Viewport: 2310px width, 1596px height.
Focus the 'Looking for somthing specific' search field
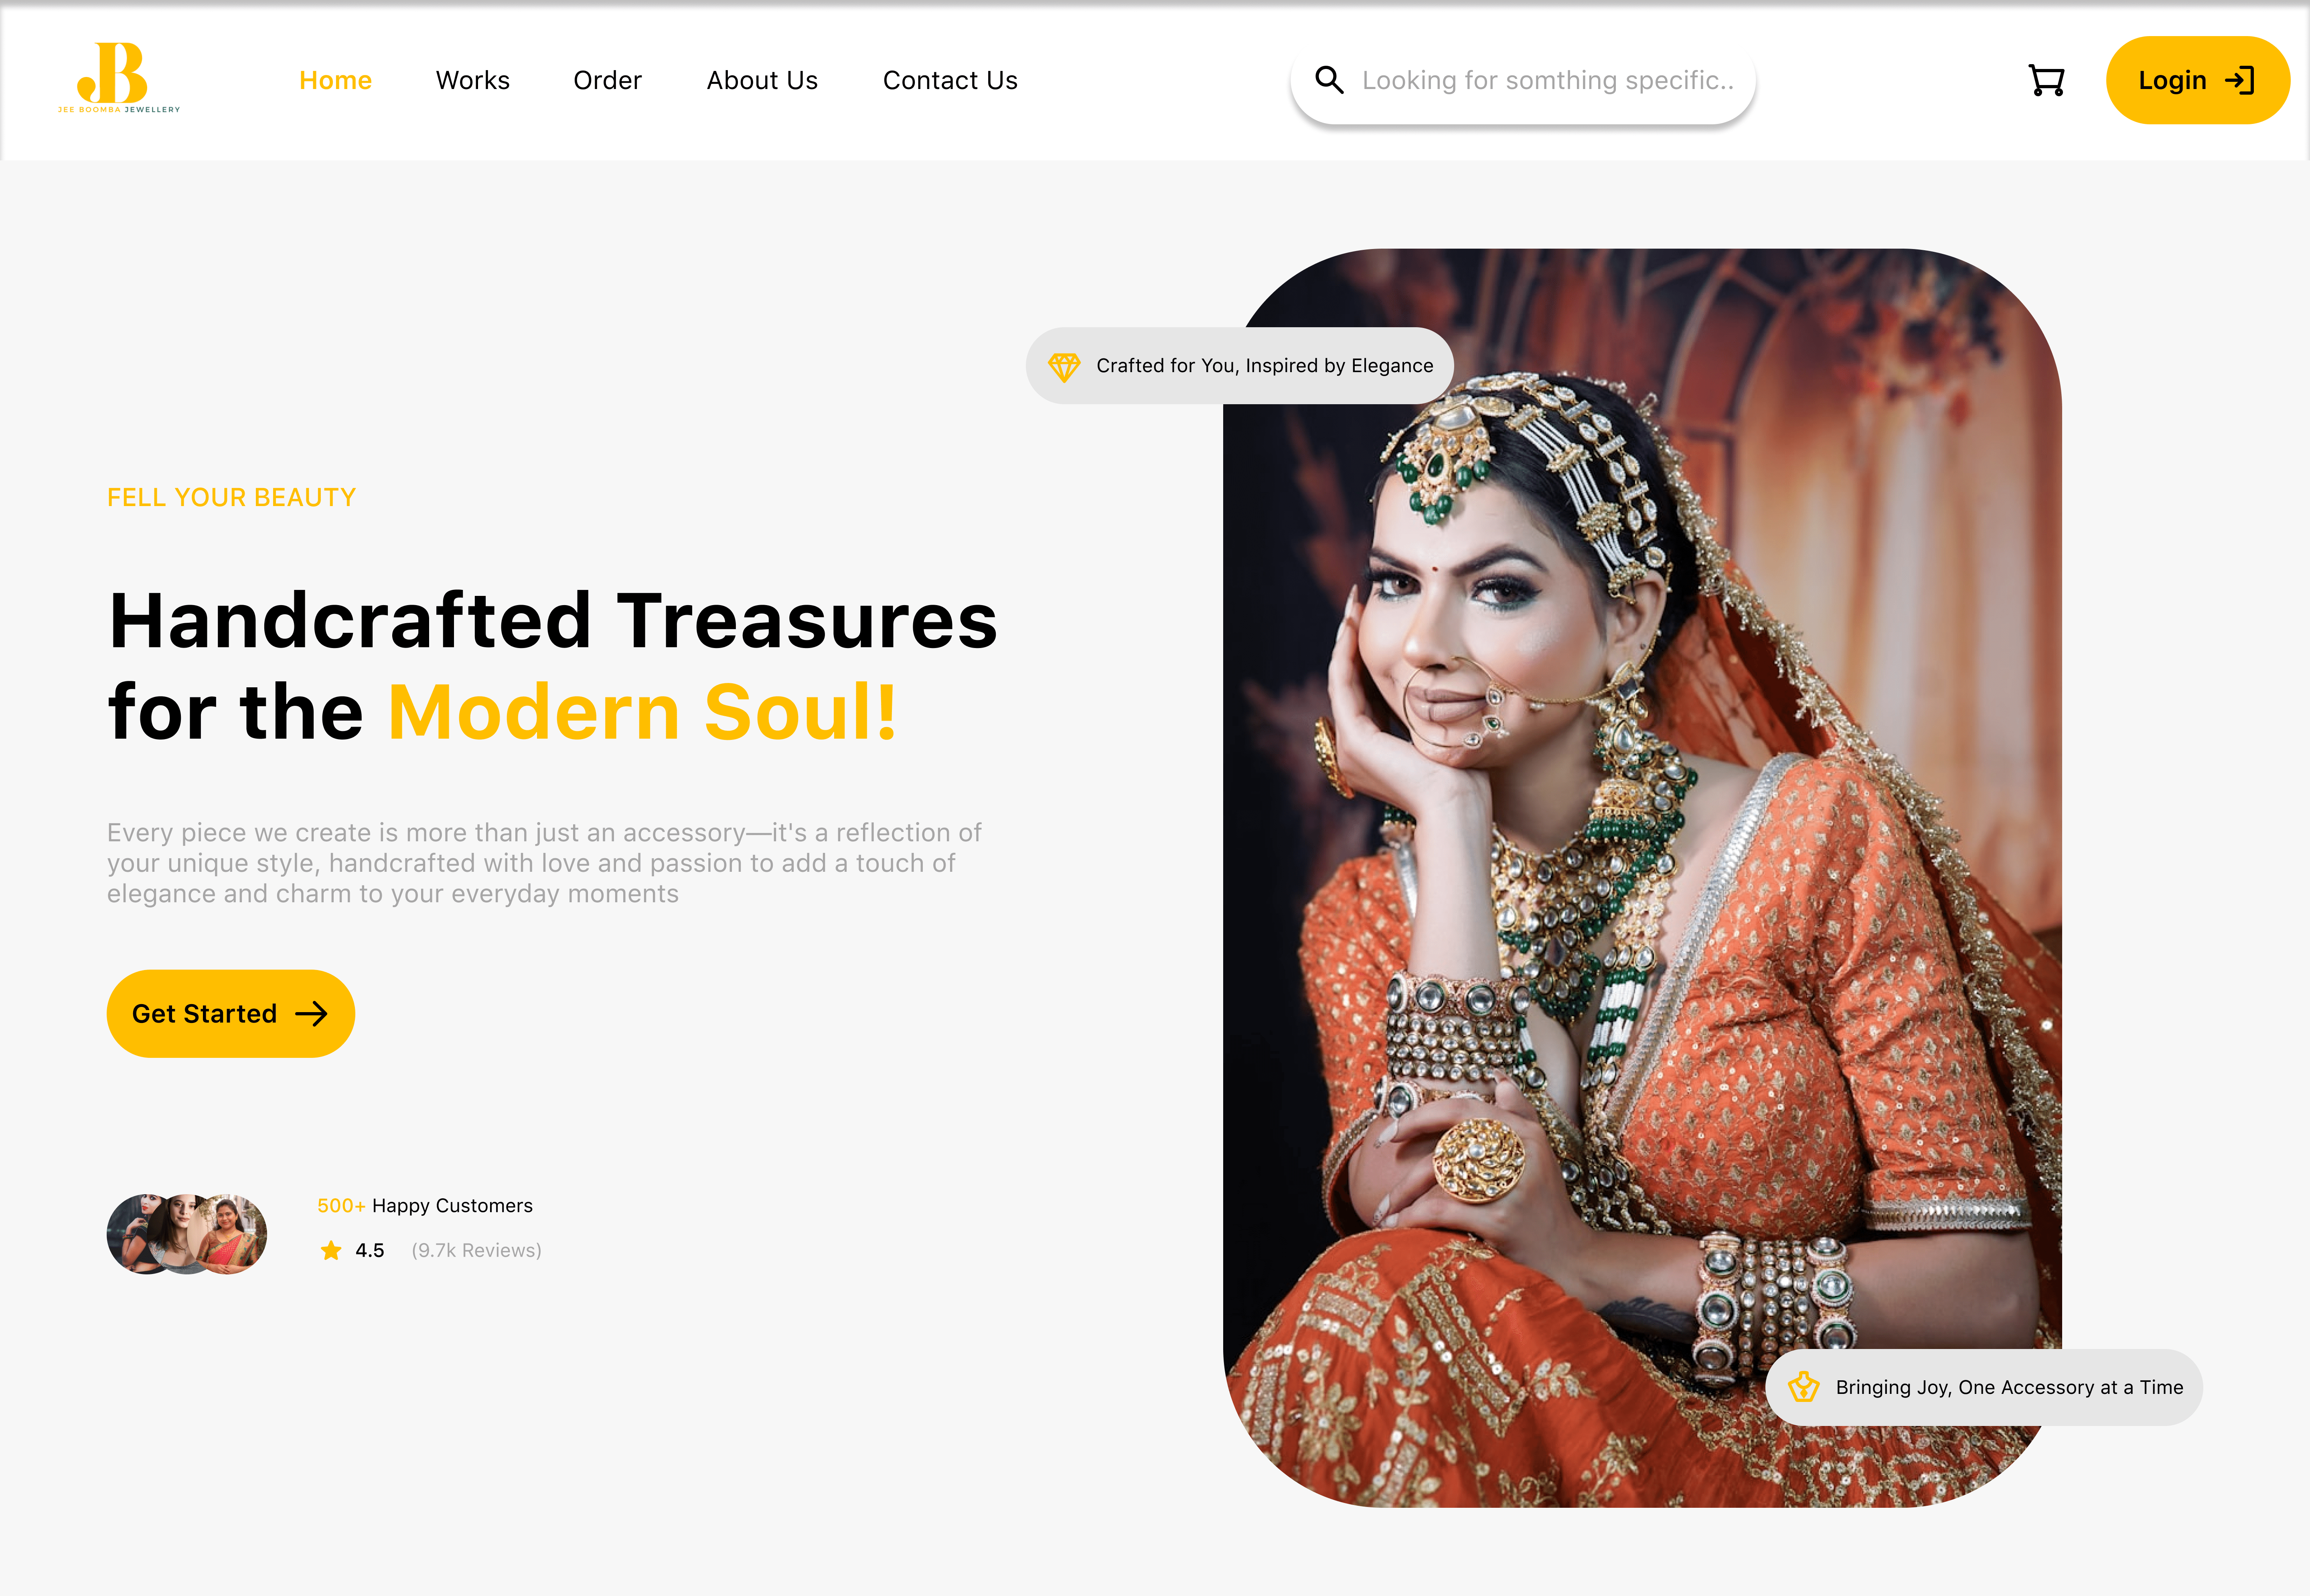1523,80
